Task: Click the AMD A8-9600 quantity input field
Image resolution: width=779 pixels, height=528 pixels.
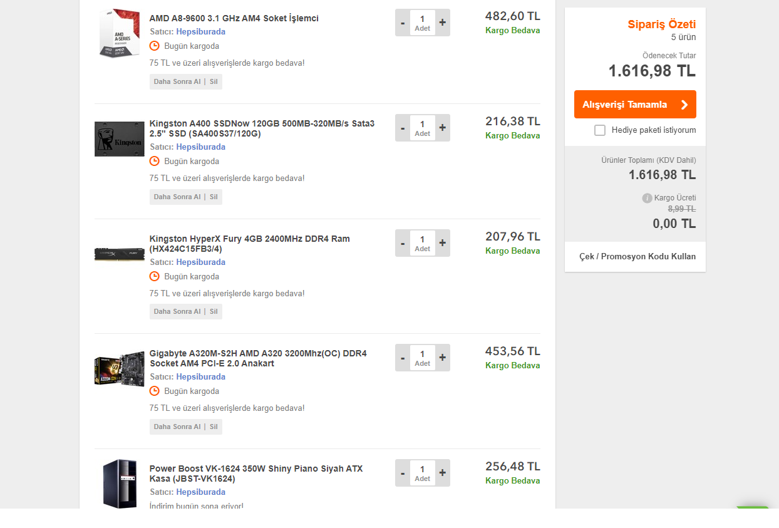Action: click(423, 23)
